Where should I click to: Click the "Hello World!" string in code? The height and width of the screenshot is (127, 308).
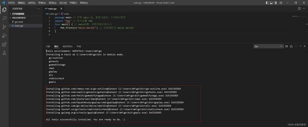88,28
